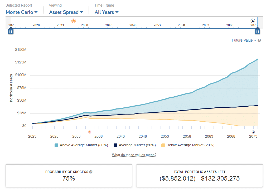
Task: Click the orange event icon below the chart axis
Action: tap(90, 132)
